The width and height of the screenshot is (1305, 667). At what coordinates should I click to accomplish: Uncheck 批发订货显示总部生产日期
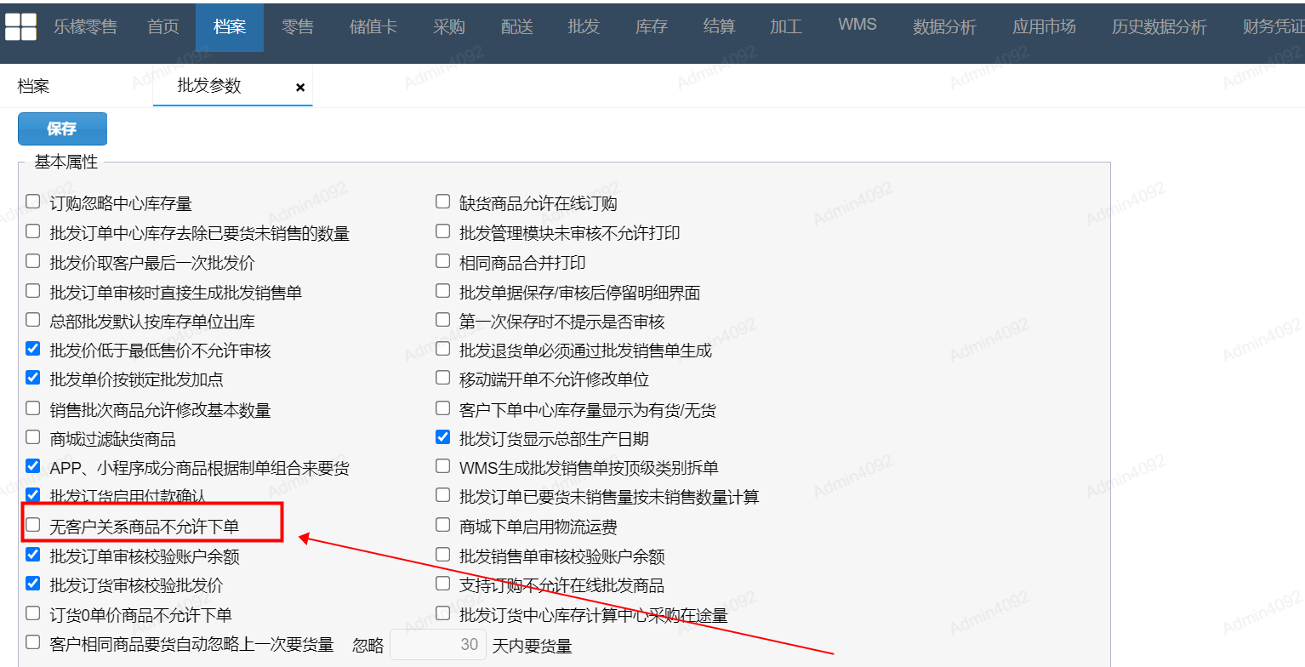tap(442, 437)
